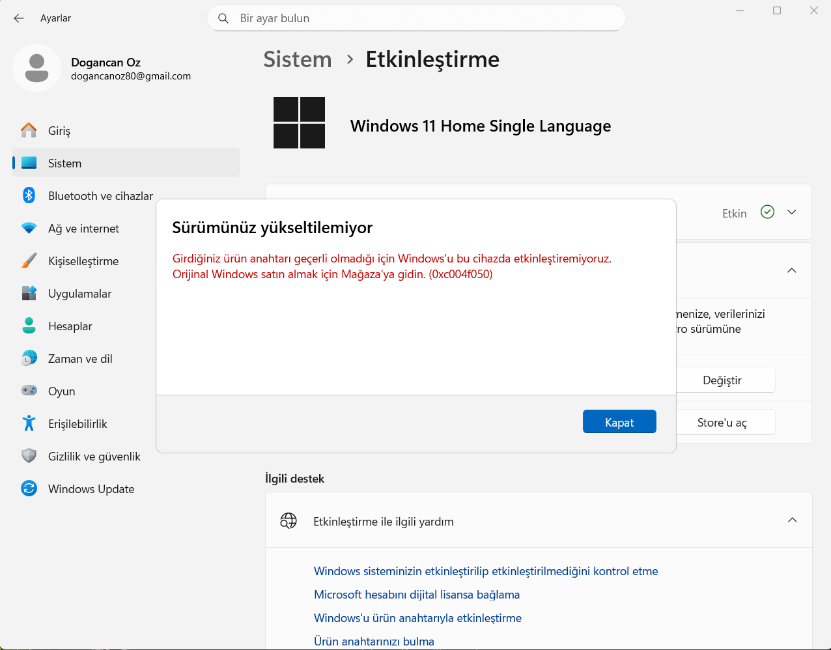
Task: Open Bluetooth ve cihazlar settings
Action: click(126, 195)
